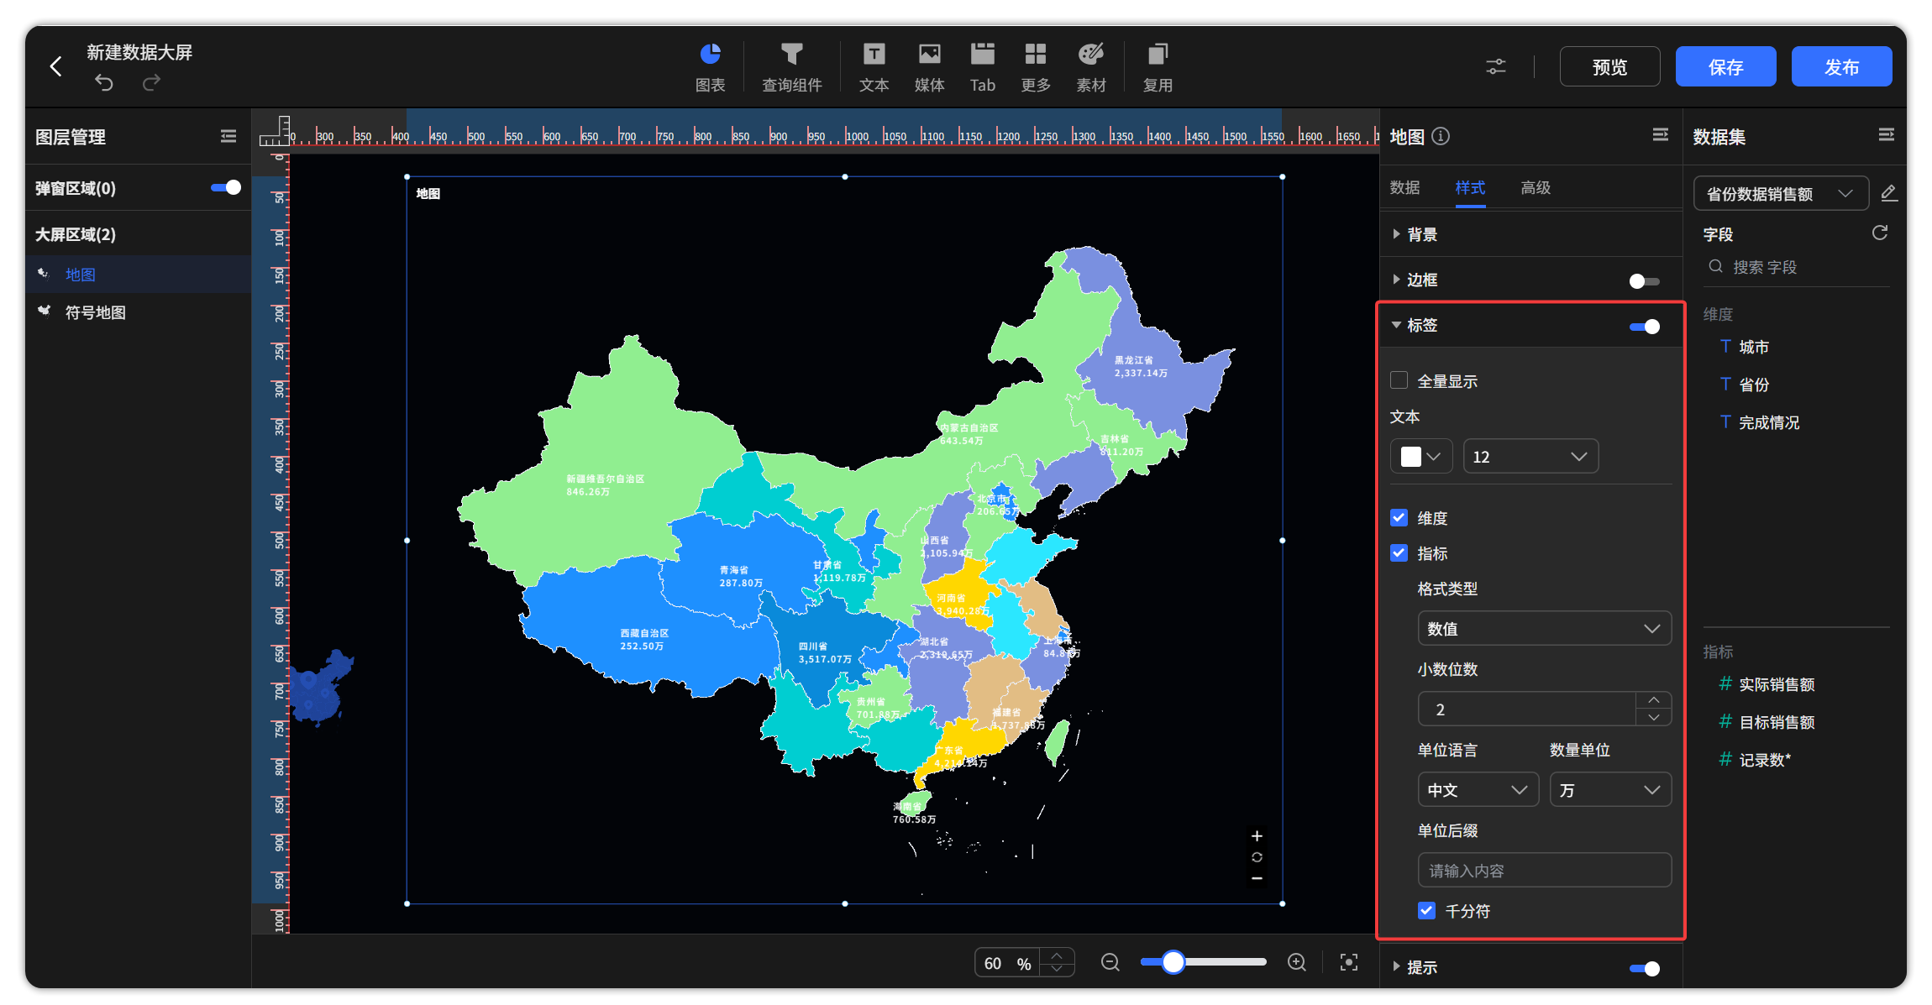
Task: Click the info icon beside 地图 title
Action: click(x=1441, y=136)
